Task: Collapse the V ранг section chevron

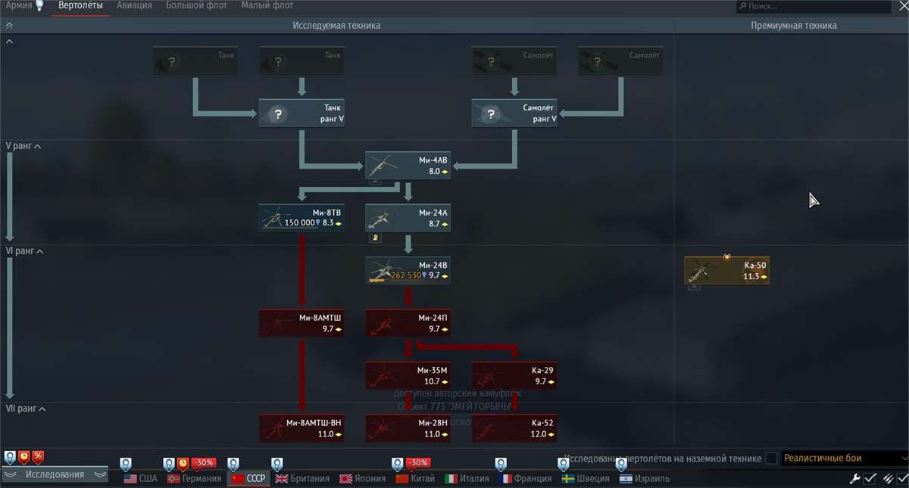Action: pyautogui.click(x=37, y=146)
